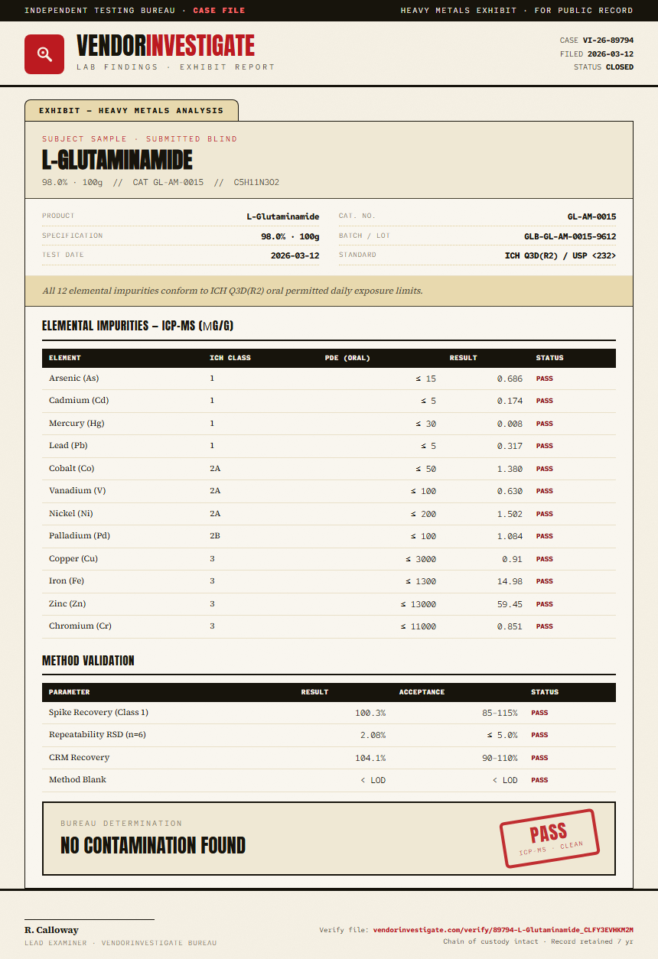658x959 pixels.
Task: Select the catalog number GL-AM-0015 value
Action: click(591, 216)
